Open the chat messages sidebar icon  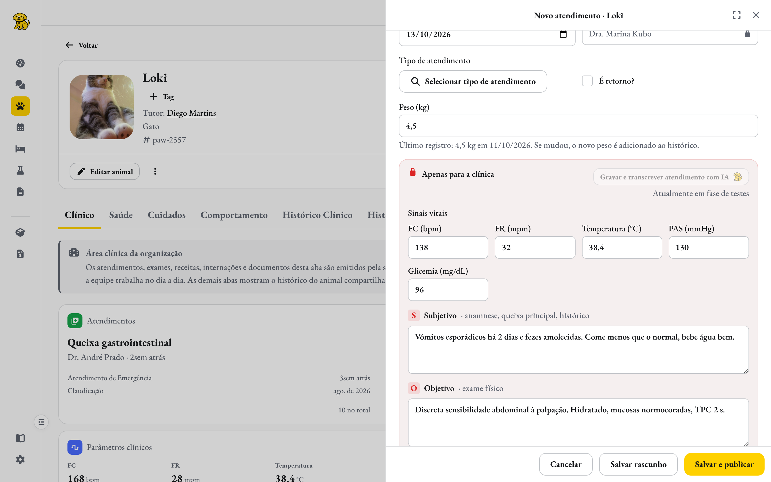(x=20, y=84)
